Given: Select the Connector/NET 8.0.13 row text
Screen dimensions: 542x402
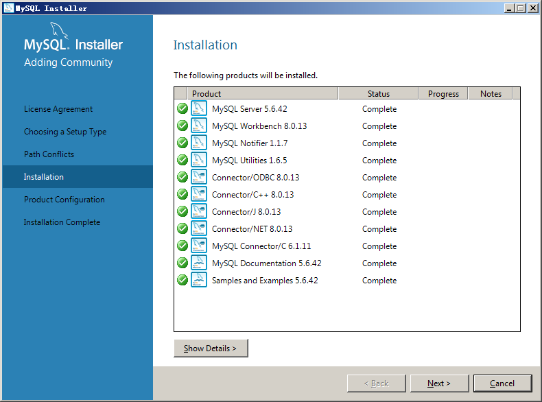Looking at the screenshot, I should (x=252, y=229).
